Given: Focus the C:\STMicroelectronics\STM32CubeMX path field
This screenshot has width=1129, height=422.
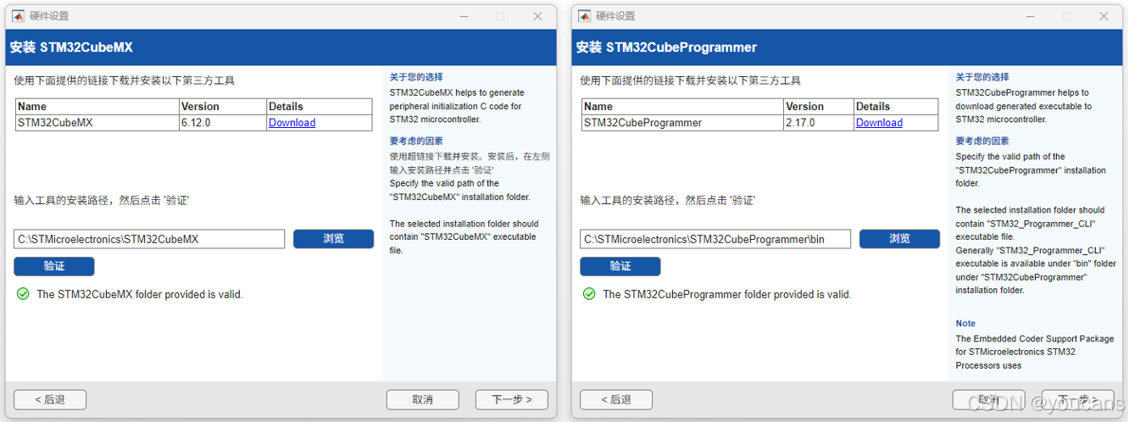Looking at the screenshot, I should coord(149,239).
